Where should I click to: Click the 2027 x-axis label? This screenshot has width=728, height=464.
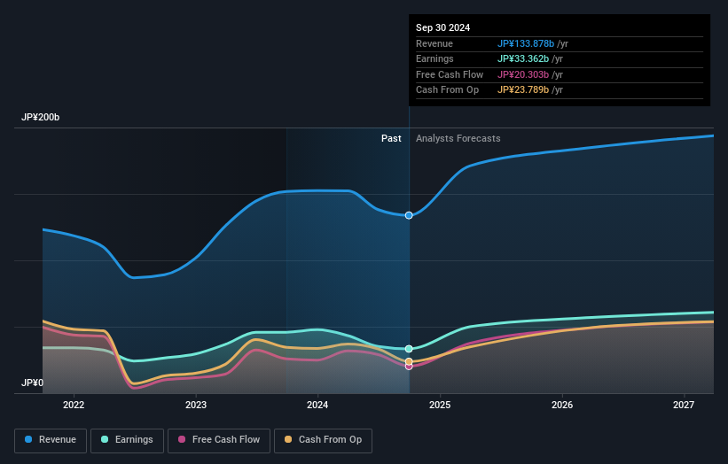(684, 406)
